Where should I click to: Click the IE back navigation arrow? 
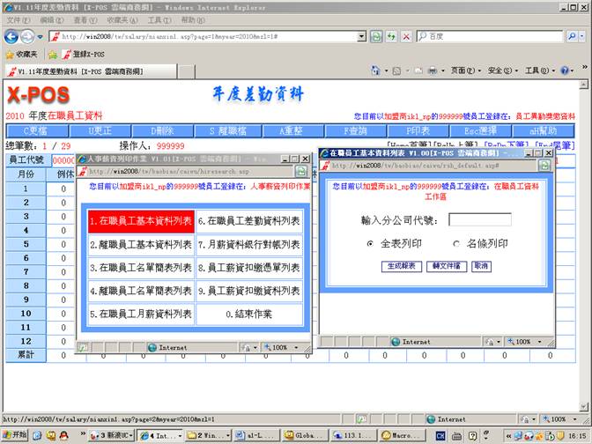click(12, 36)
